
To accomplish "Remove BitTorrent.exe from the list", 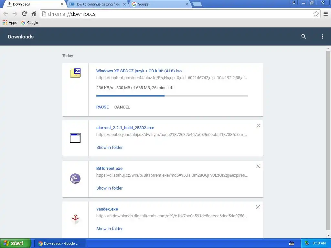I will tap(258, 166).
